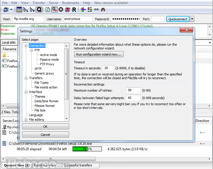The height and width of the screenshot is (169, 213).
Task: Select Date/time format page
Action: [46, 101]
